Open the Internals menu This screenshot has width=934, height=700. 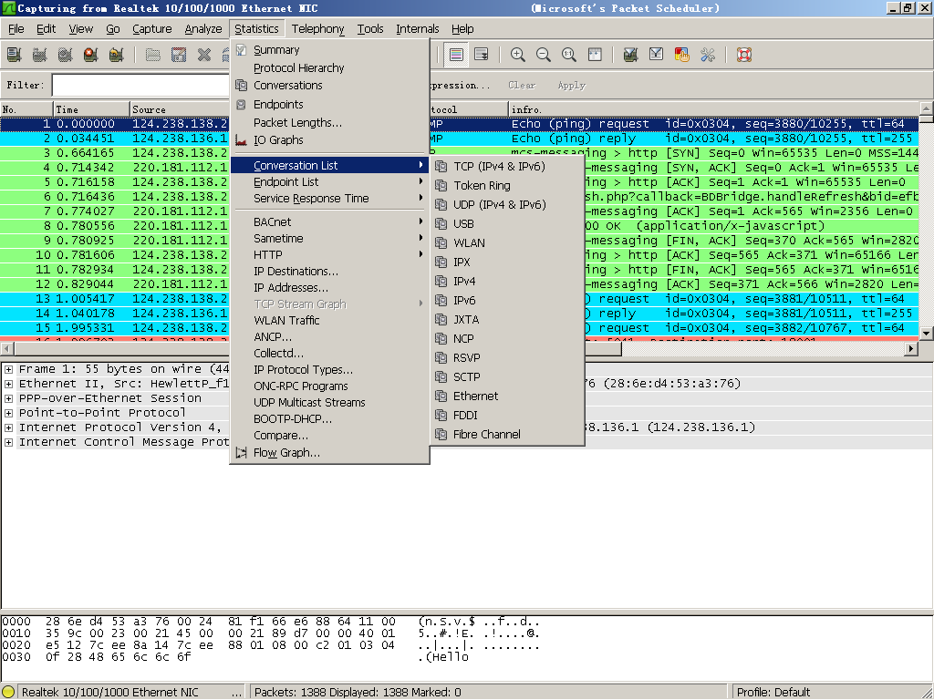coord(417,28)
